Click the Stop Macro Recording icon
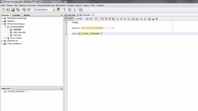The image size is (198, 111). point(145,19)
